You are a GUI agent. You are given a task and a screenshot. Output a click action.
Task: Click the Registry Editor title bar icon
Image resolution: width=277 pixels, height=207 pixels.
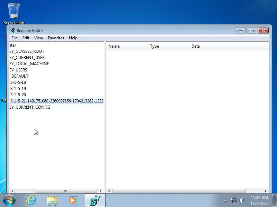(12, 31)
